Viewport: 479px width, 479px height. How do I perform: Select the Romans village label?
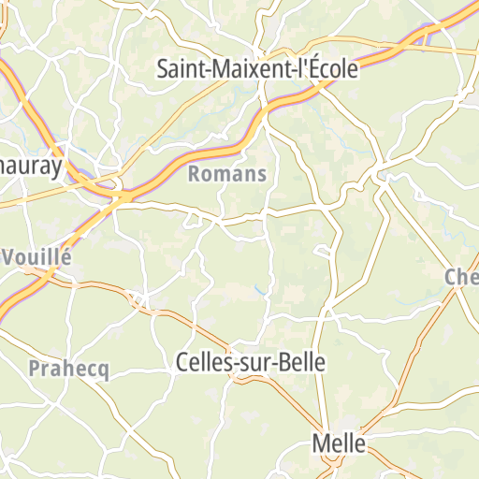point(227,174)
